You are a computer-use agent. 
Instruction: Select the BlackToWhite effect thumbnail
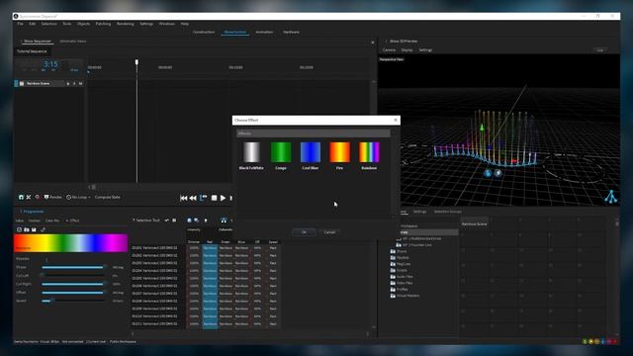pos(251,152)
